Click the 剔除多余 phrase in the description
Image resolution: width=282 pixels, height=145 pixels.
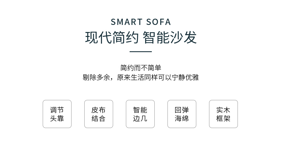coord(96,77)
